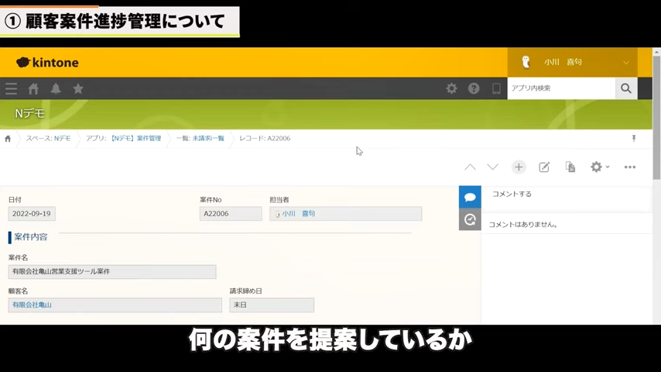661x372 pixels.
Task: Open notifications bell
Action: [x=56, y=88]
